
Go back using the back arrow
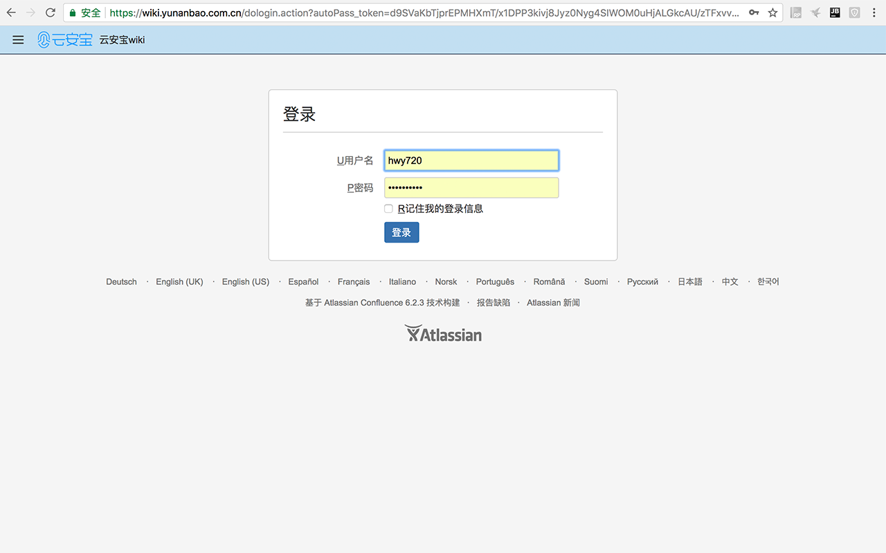pyautogui.click(x=10, y=12)
